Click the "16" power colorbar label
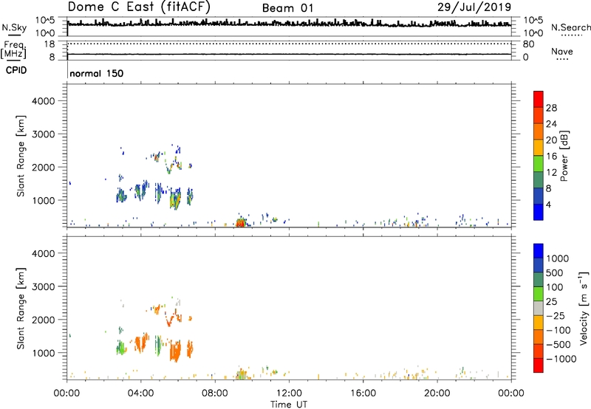Viewport: 591px width, 409px height. click(x=551, y=157)
